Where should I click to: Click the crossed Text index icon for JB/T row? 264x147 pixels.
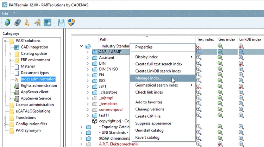(x=199, y=87)
